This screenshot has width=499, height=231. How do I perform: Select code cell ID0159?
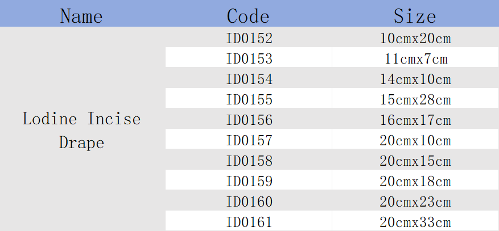pos(249,179)
